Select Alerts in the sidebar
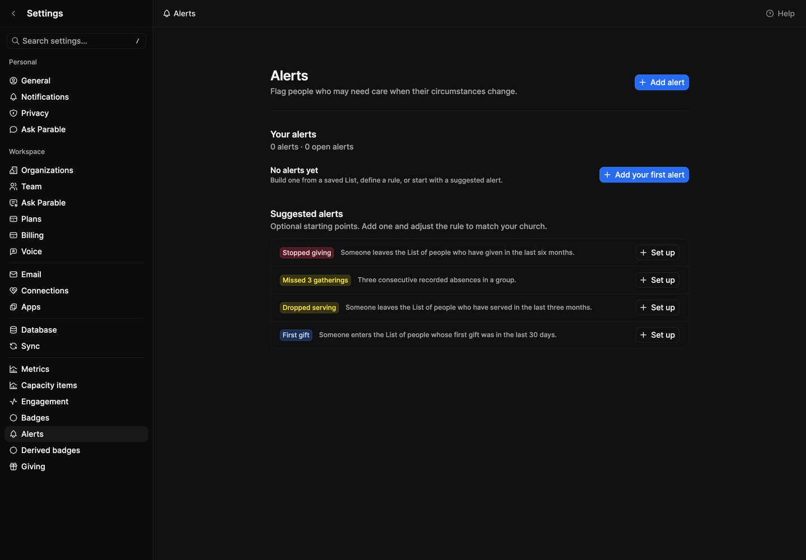Screen dimensions: 806x560 pos(76,434)
